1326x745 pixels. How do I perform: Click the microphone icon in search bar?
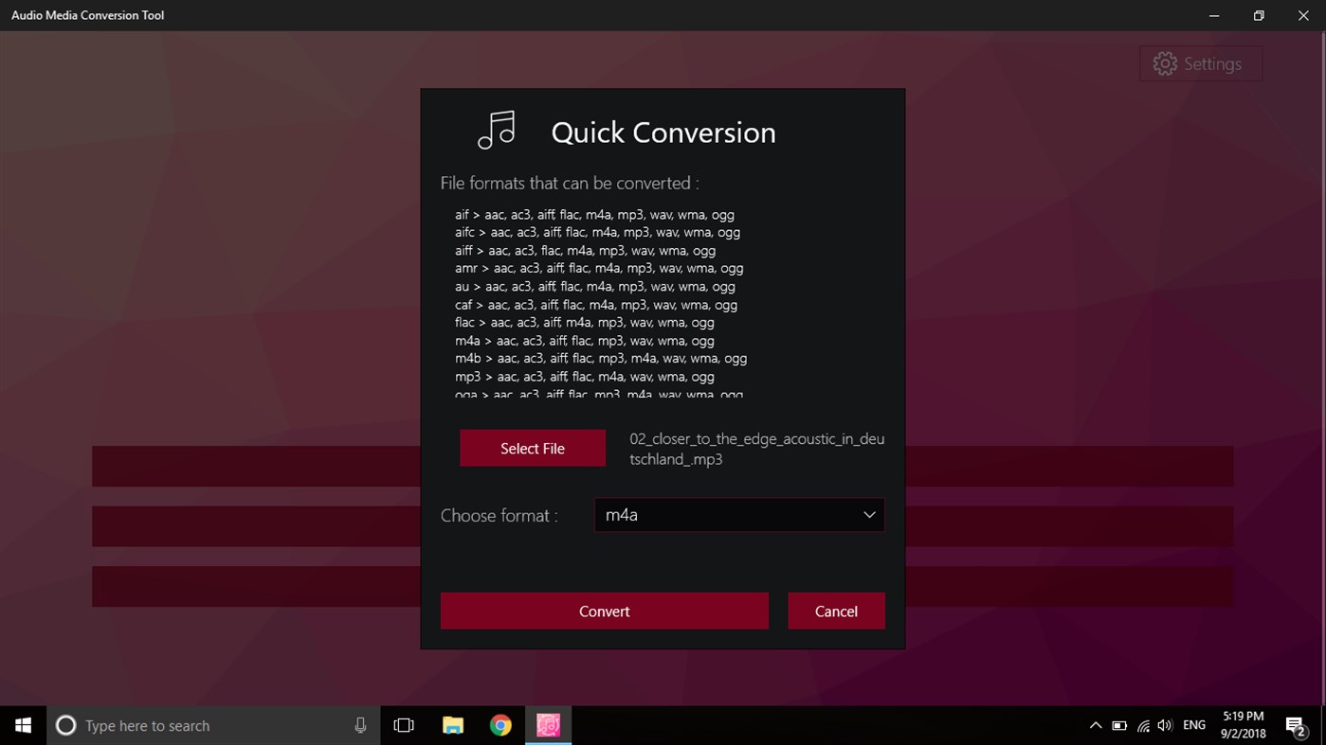click(x=360, y=724)
